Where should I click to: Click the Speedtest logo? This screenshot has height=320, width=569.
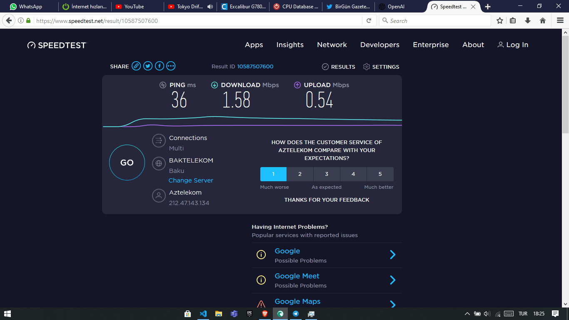[57, 45]
